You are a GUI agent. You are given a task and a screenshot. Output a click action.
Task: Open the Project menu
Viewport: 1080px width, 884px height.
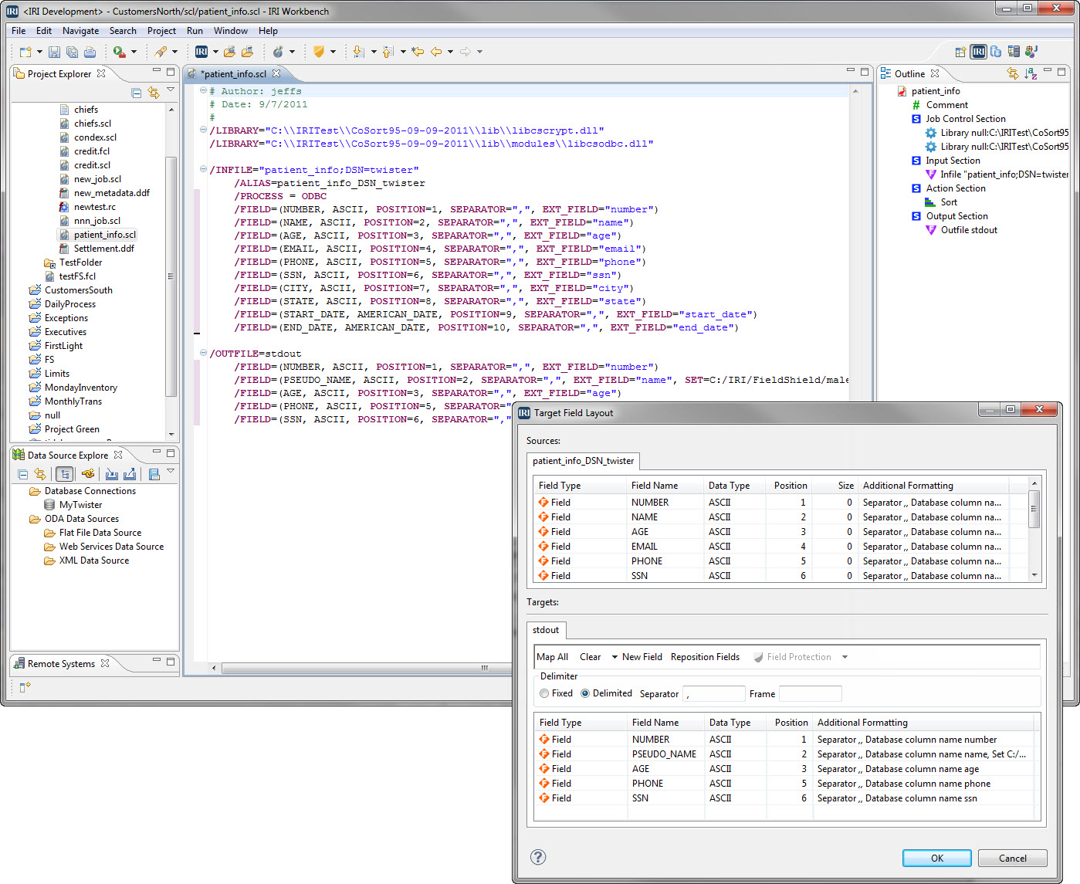click(x=161, y=31)
